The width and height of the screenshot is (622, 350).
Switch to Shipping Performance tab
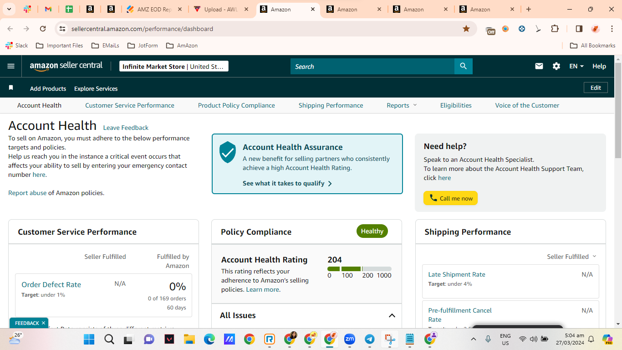[x=331, y=105]
